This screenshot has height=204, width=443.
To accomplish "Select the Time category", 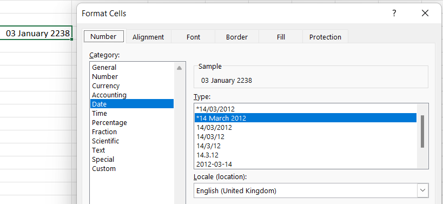I will click(x=132, y=113).
